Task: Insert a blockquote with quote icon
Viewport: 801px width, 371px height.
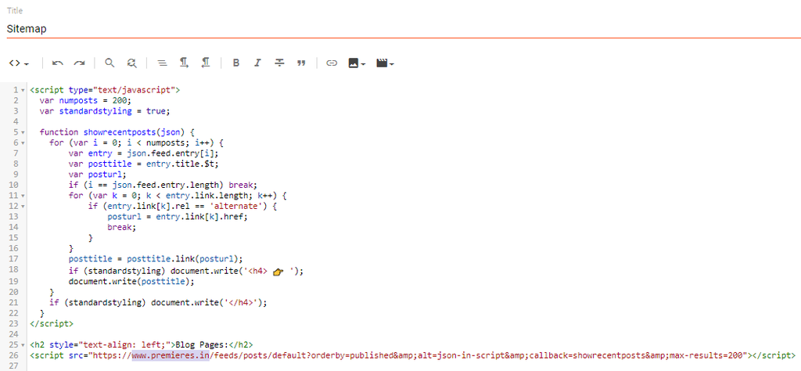Action: coord(301,63)
